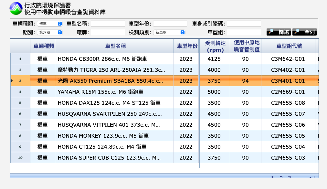Click year 2022 in YAMAHA R15M row

pos(186,92)
